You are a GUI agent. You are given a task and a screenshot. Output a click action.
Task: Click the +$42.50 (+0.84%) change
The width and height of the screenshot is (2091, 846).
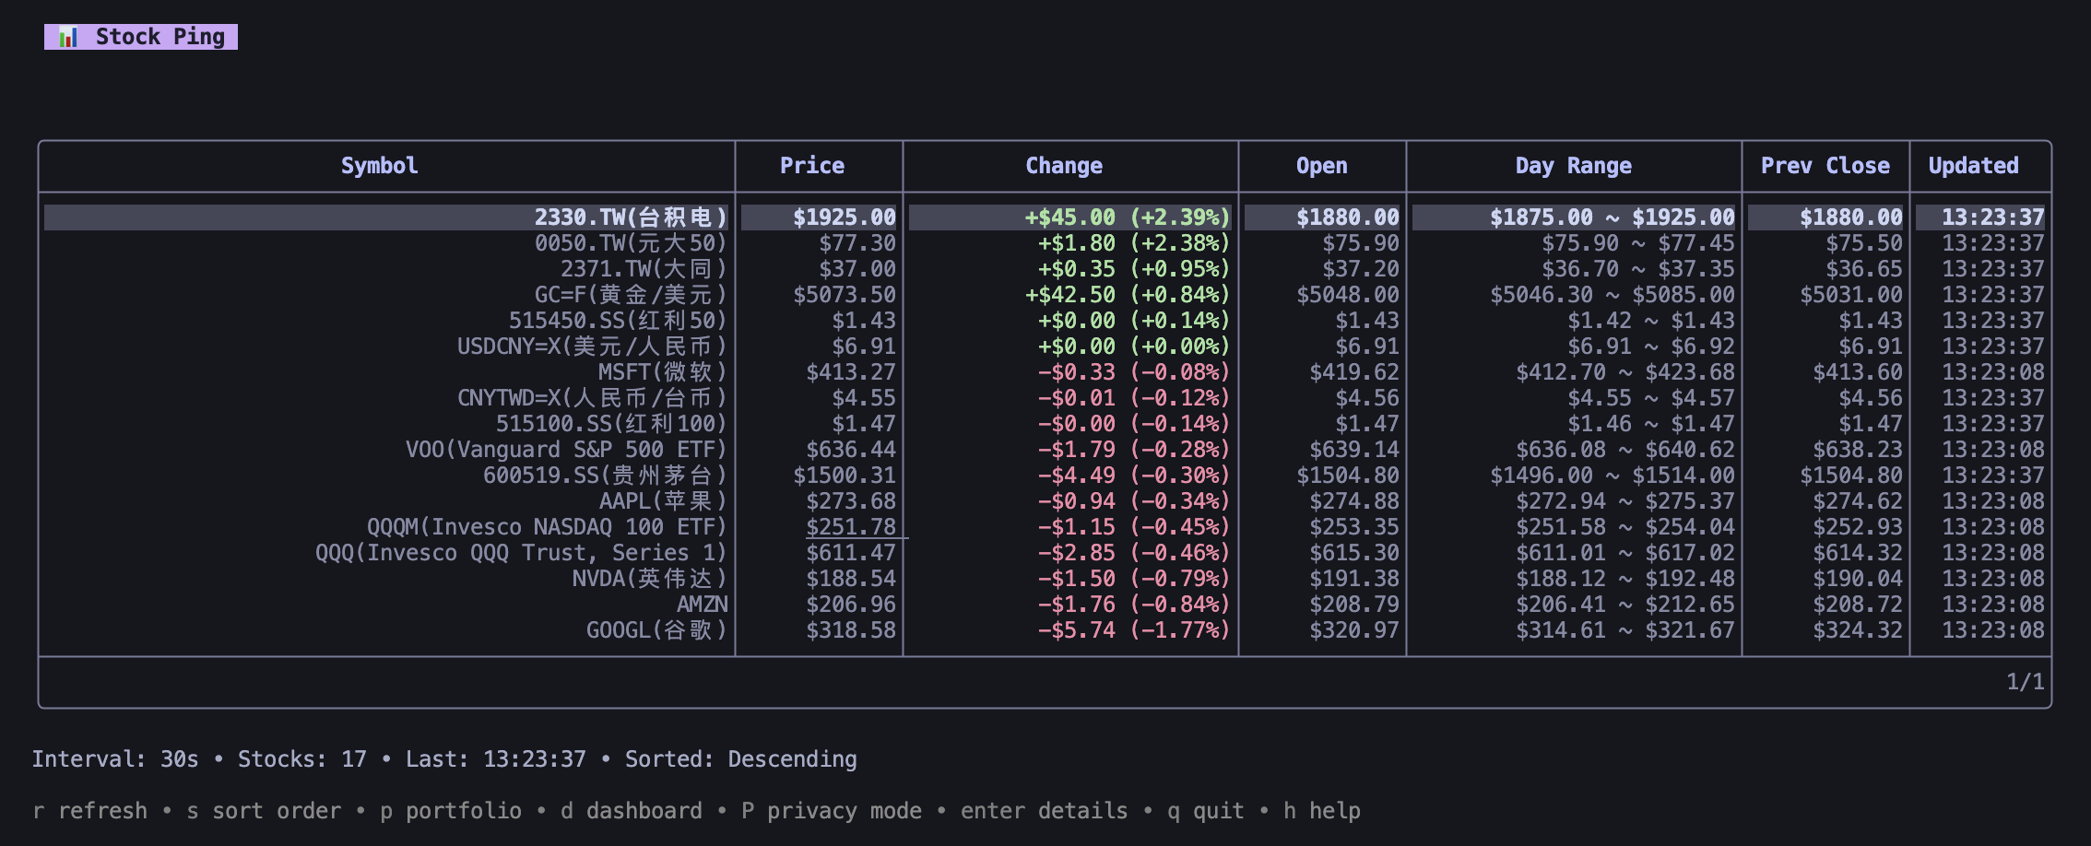click(x=1128, y=295)
